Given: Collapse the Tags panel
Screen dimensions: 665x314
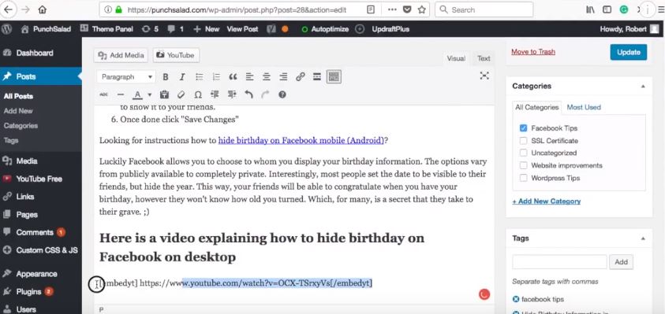Looking at the screenshot, I should pos(643,238).
